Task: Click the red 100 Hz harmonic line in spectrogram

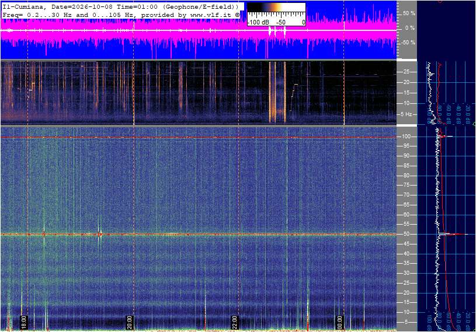Action: [199, 137]
